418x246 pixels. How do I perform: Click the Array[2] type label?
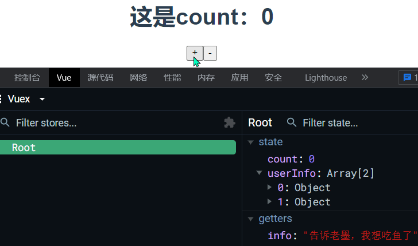tap(351, 173)
